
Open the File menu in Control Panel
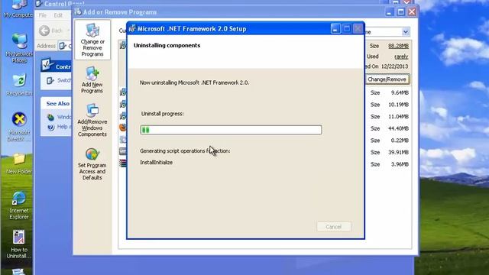point(43,15)
